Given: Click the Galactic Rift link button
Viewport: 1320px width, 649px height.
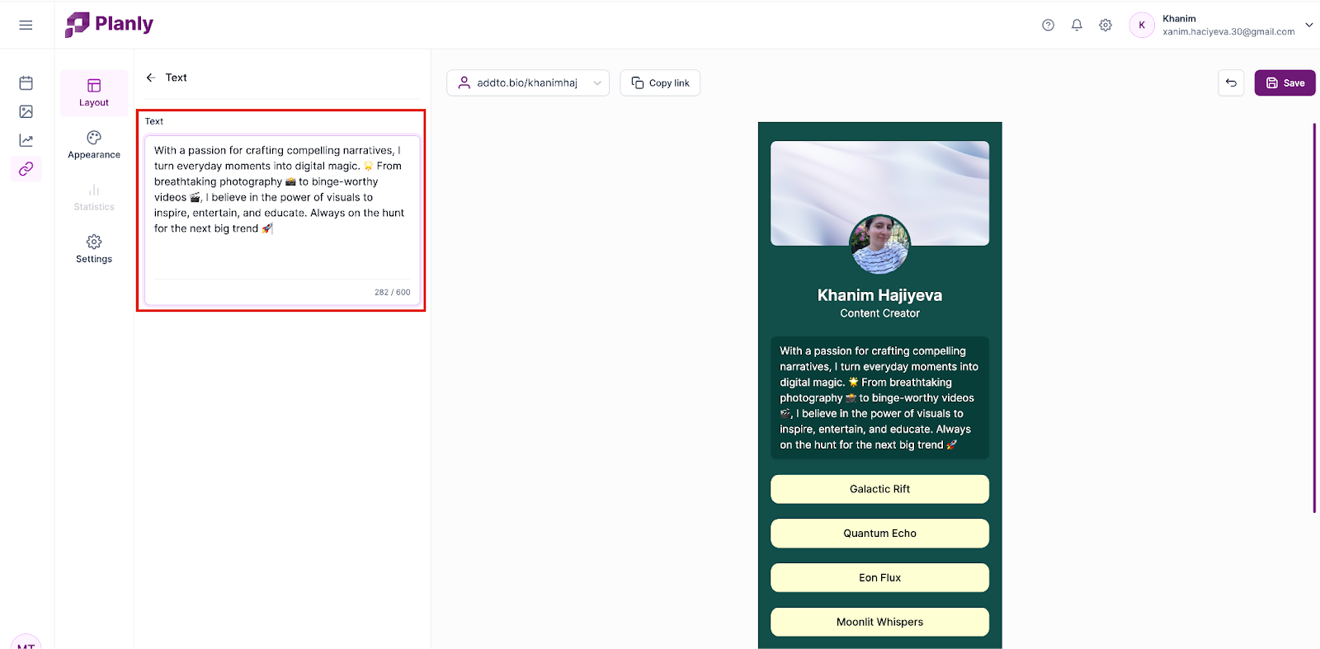Looking at the screenshot, I should click(x=879, y=489).
